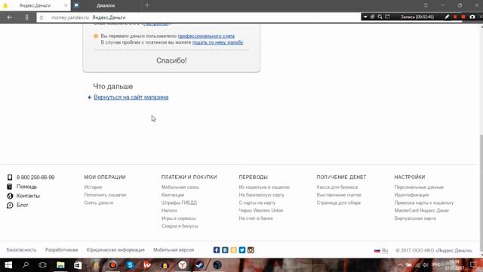Open the Odnoklassniki orange social icon

click(x=234, y=250)
